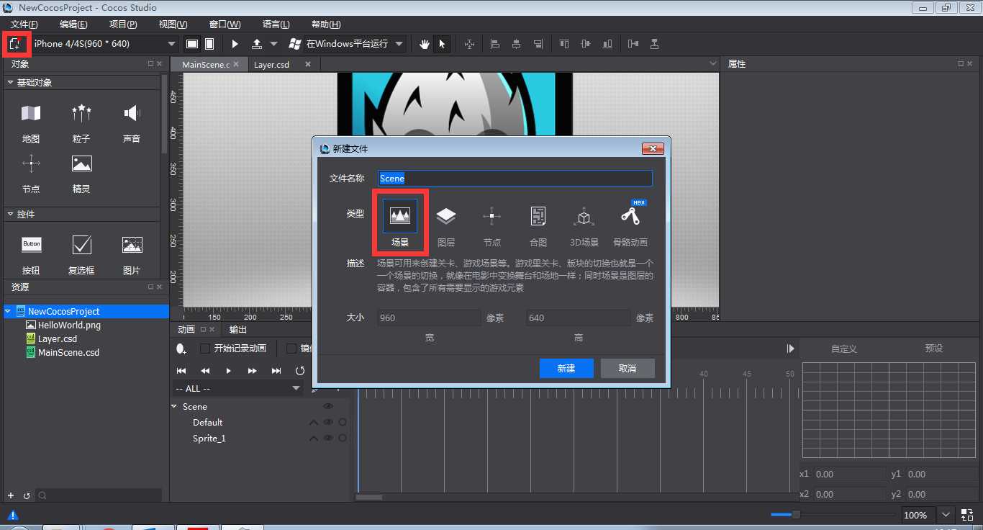Open the publish options dropdown arrow
Viewport: 983px width, 530px height.
(x=273, y=44)
